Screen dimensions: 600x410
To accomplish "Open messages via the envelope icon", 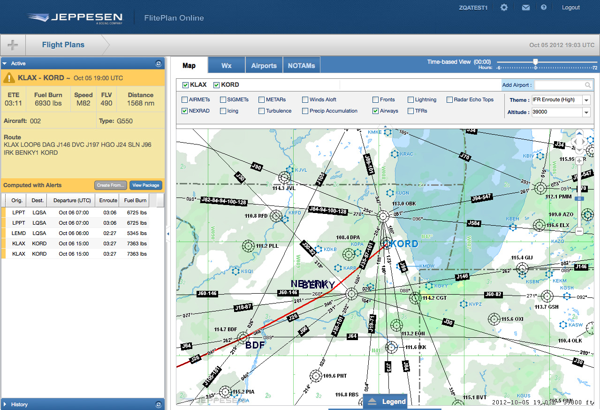I will pos(525,8).
